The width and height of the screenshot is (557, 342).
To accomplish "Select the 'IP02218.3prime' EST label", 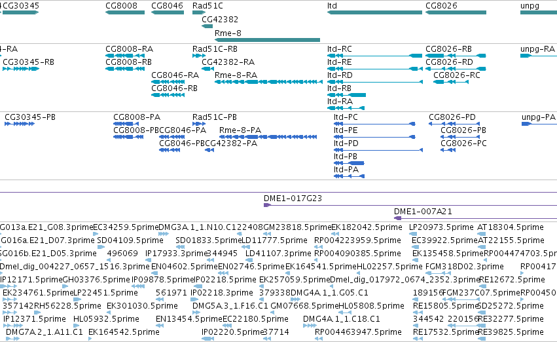I will point(222,294).
